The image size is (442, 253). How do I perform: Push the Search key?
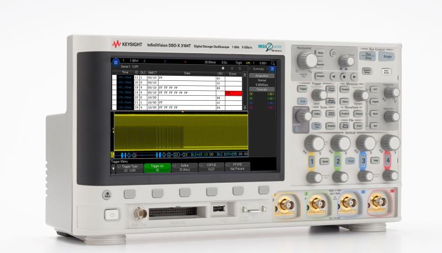[x=320, y=64]
